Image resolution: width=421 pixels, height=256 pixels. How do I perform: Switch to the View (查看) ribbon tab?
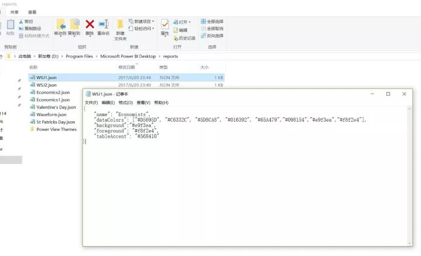coord(32,12)
